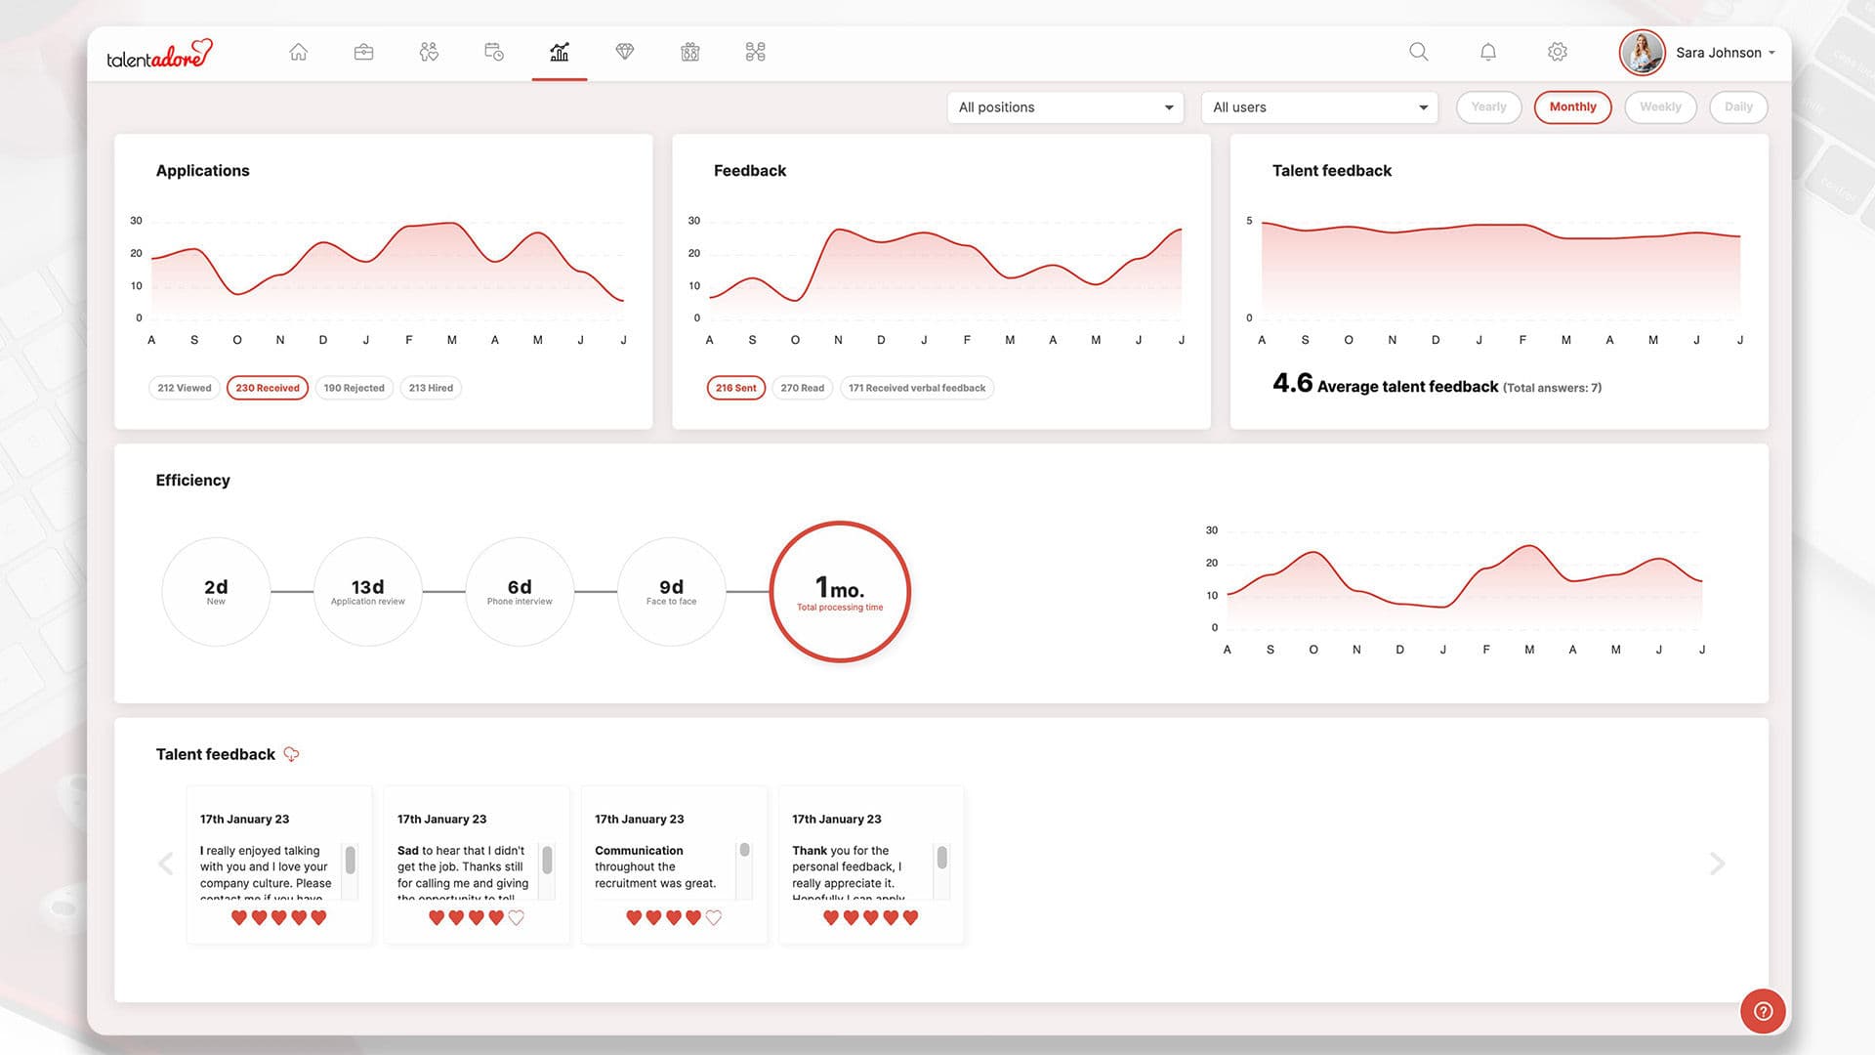Select the 6d Phone interview stage
This screenshot has height=1055, width=1875.
[x=520, y=591]
